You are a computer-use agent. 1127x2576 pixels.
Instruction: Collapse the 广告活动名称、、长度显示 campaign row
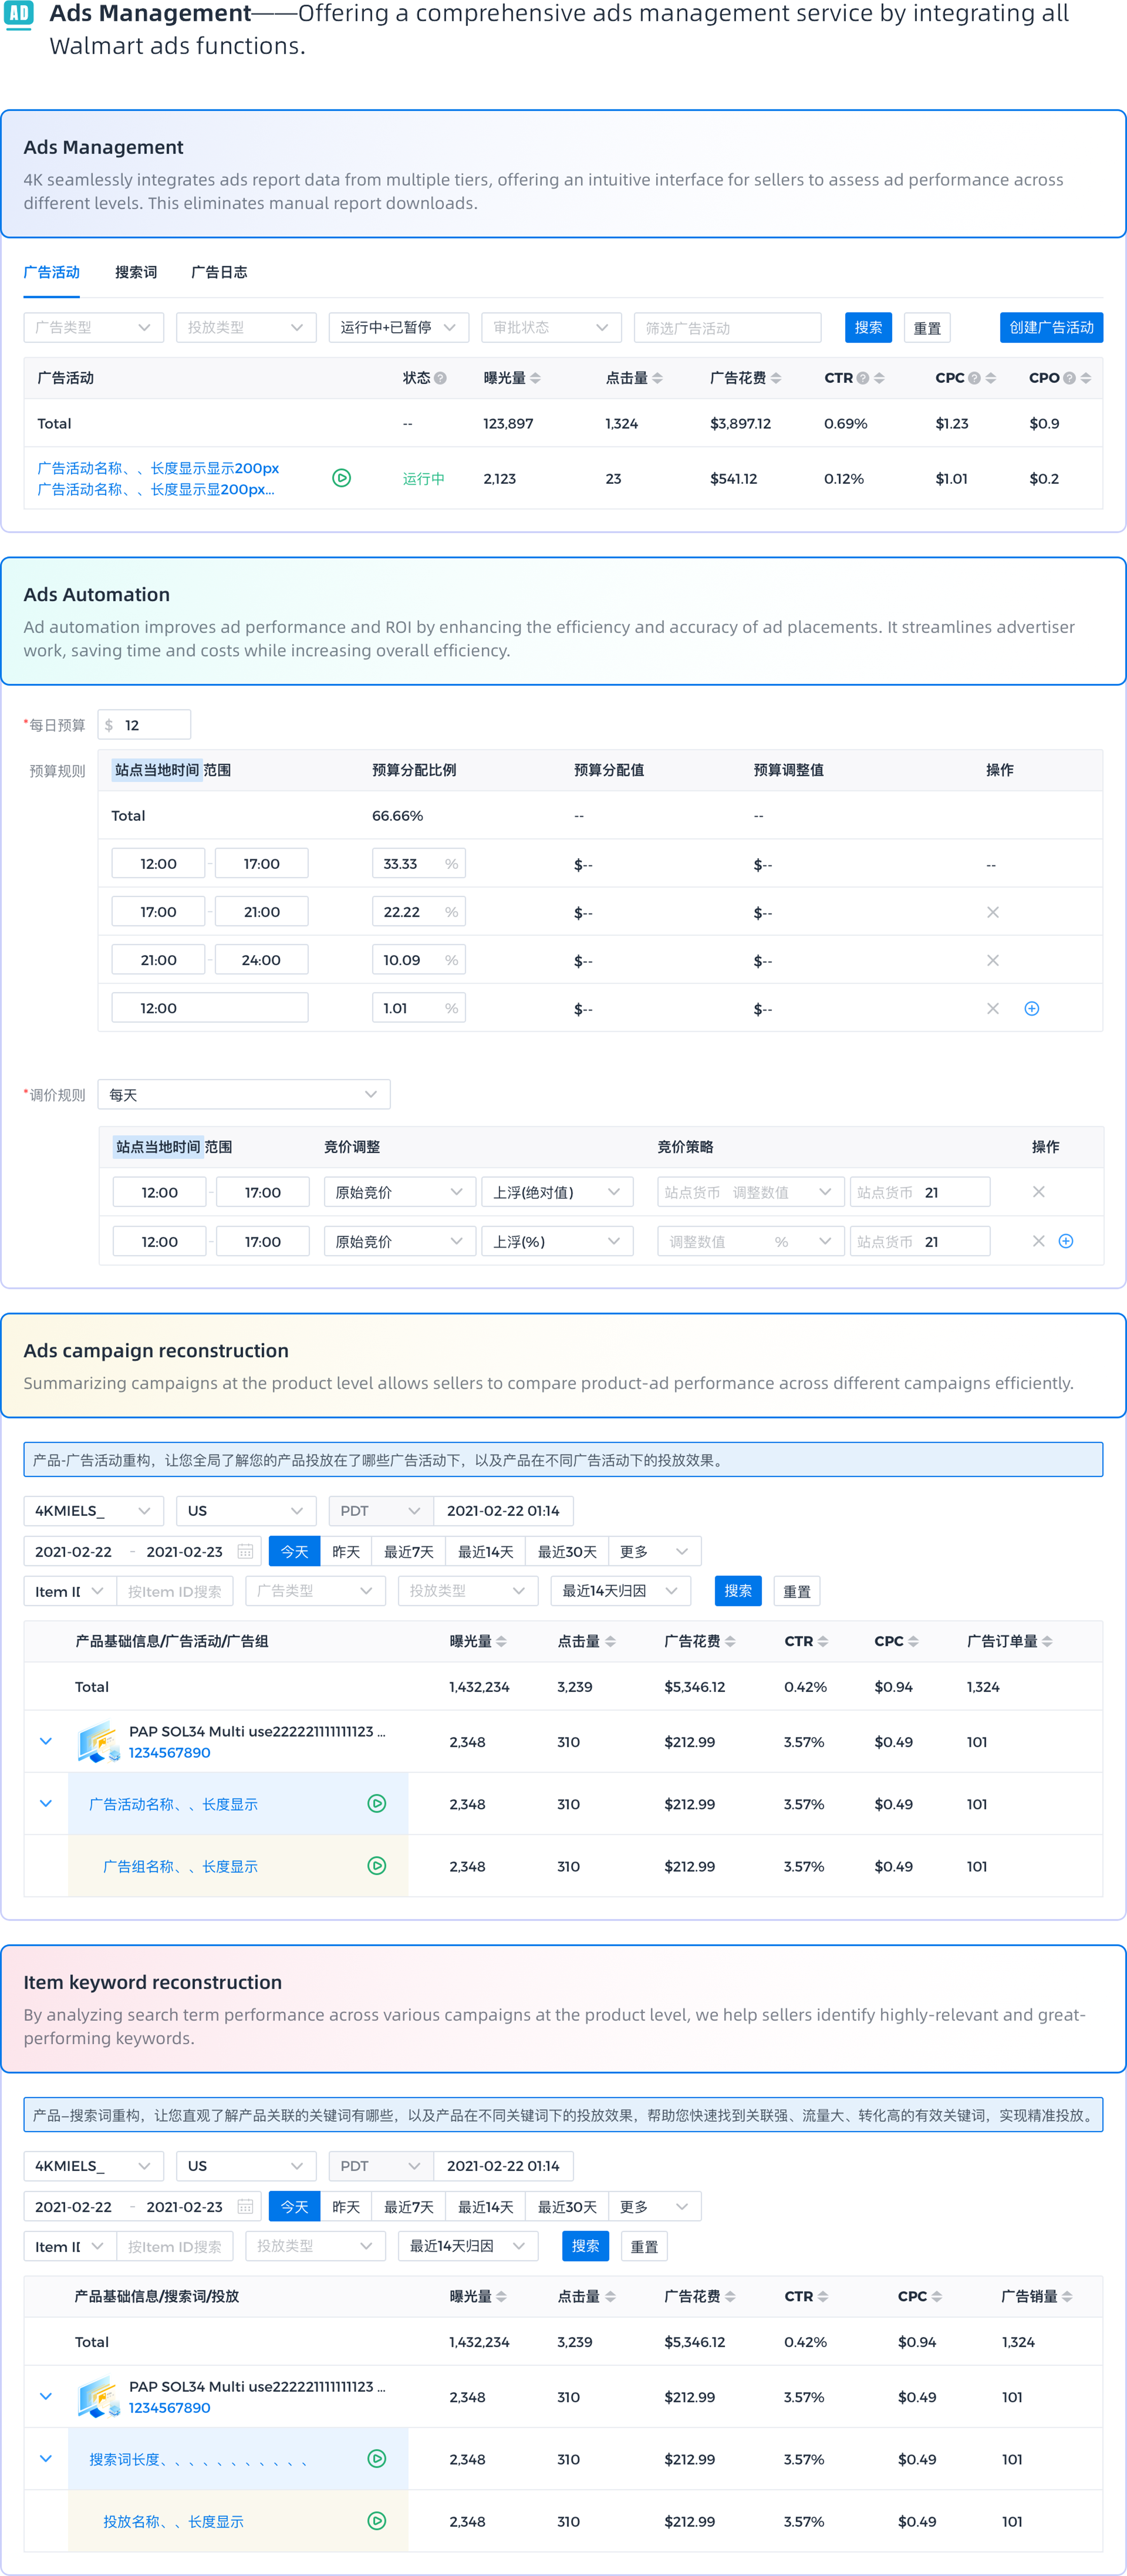coord(46,1803)
